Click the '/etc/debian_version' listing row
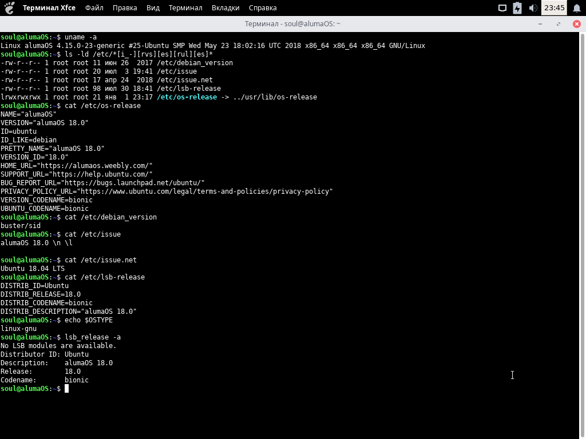This screenshot has width=586, height=439. coord(117,63)
